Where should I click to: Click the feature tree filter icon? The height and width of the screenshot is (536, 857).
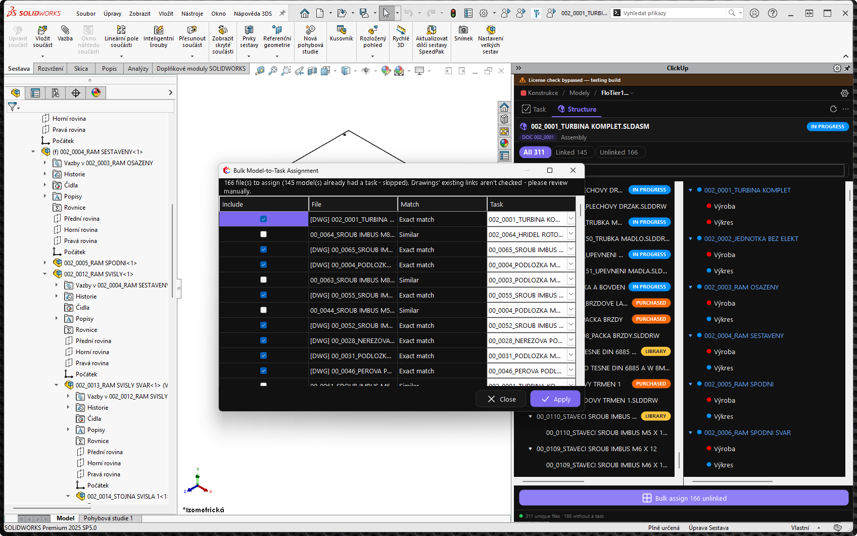(x=13, y=106)
